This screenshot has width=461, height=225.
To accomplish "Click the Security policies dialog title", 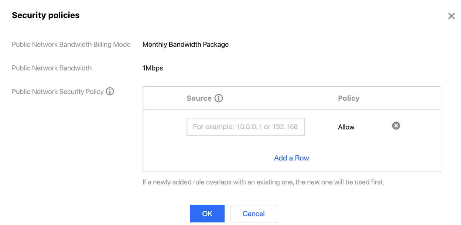I will coord(46,15).
